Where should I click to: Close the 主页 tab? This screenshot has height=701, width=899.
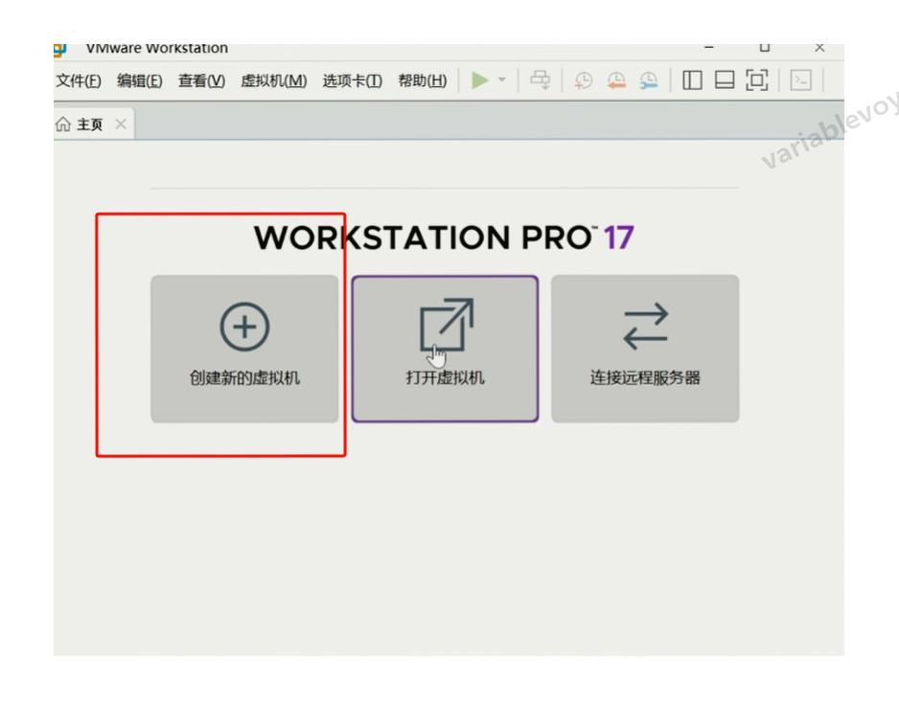click(121, 124)
